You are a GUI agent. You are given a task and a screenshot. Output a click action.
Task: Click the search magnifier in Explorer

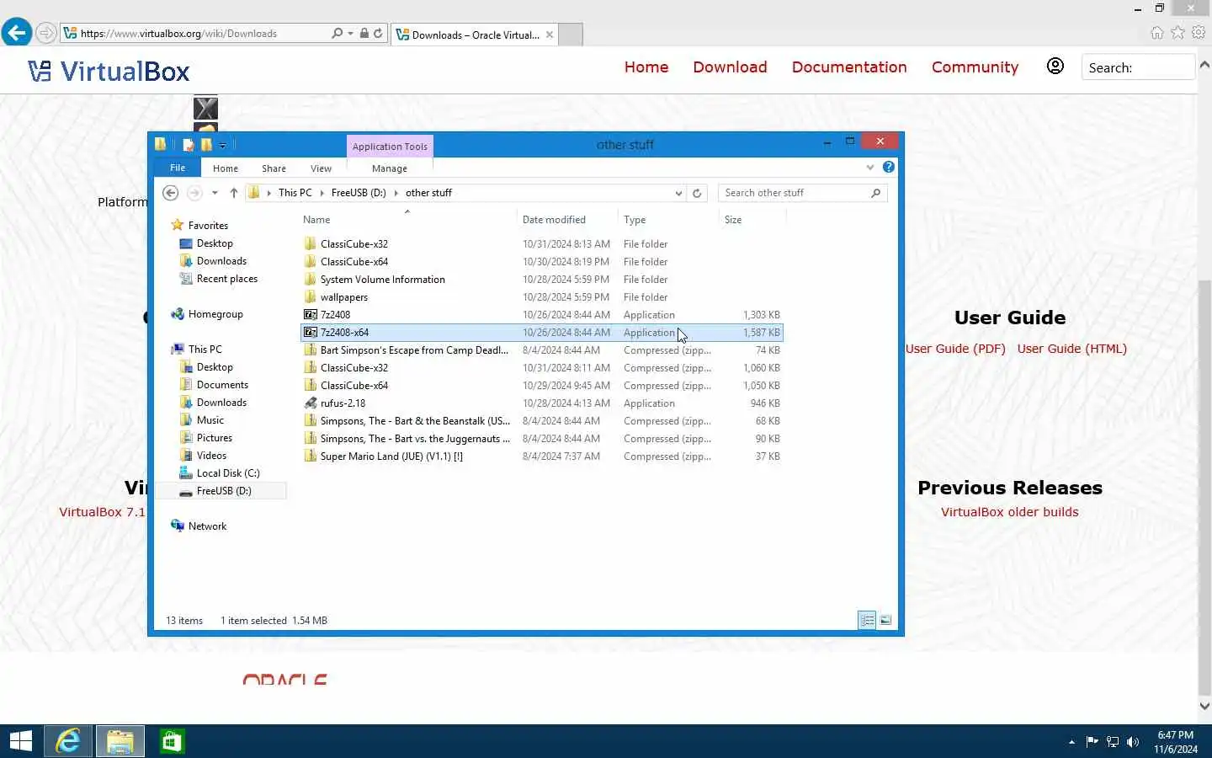(x=876, y=193)
